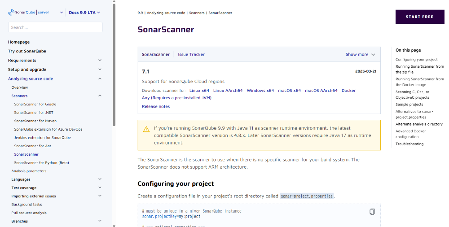The height and width of the screenshot is (227, 449).
Task: Download Any (Requires a pre-installed JVM)
Action: [x=176, y=98]
